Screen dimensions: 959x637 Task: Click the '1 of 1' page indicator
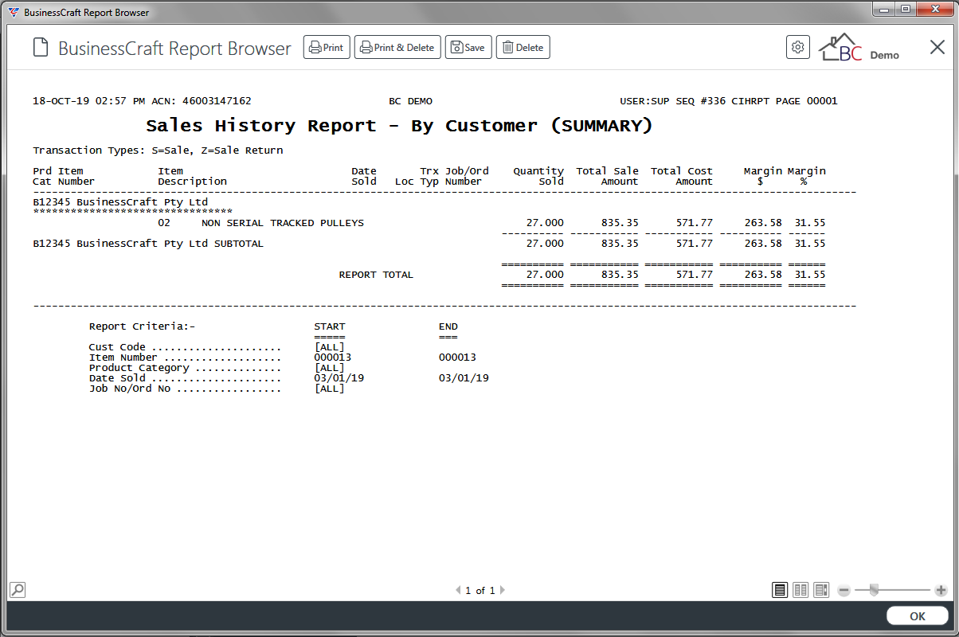tap(480, 591)
